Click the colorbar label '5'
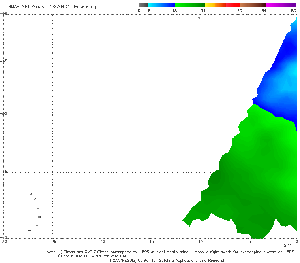The width and height of the screenshot is (300, 263). [149, 11]
